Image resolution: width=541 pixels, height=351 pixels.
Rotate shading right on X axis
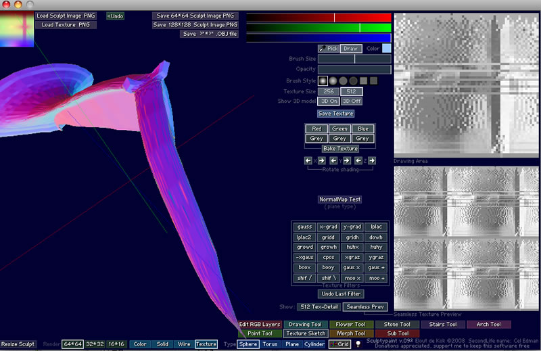322,160
